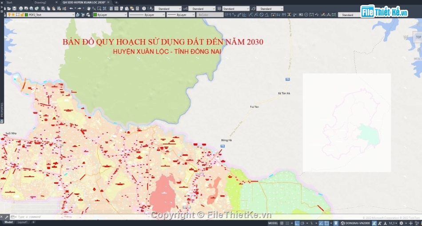Toggle Ortho mode in status bar
The height and width of the screenshot is (226, 422).
[297, 223]
